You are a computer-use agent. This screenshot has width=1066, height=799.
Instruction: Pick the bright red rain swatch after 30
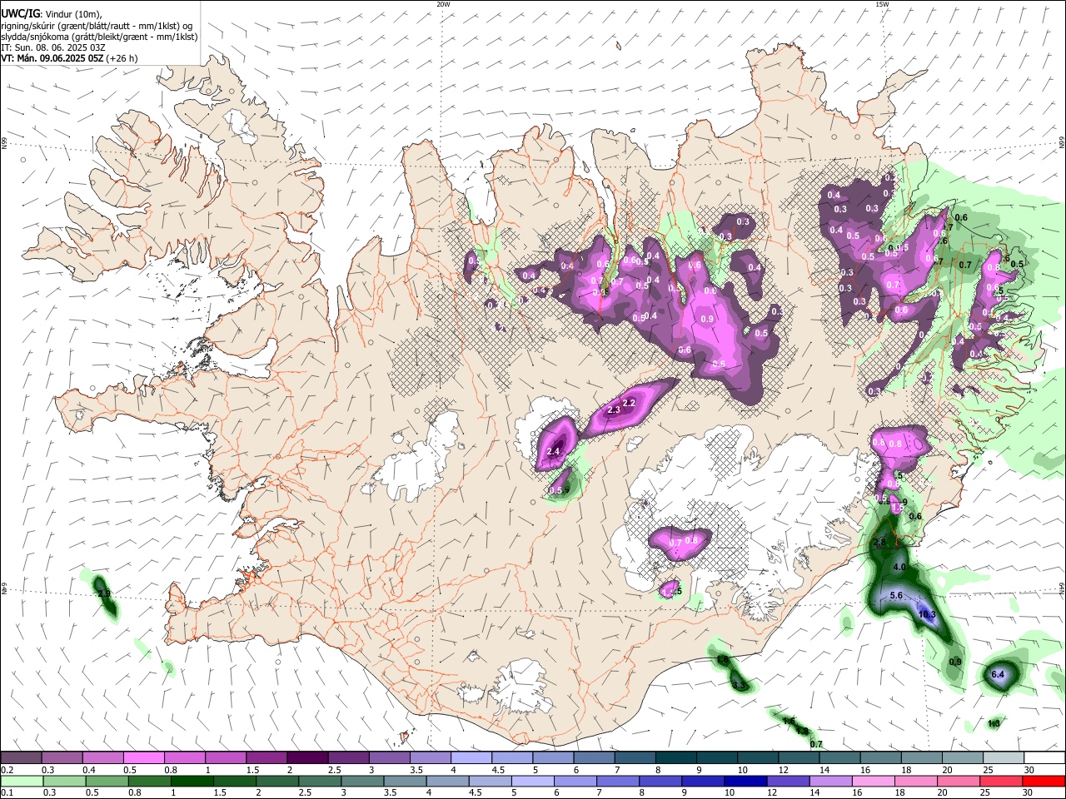(x=1043, y=782)
